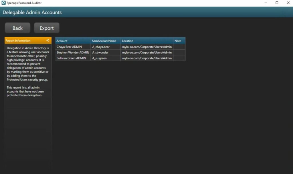
Task: Click the Report information header label
Action: click(18, 41)
